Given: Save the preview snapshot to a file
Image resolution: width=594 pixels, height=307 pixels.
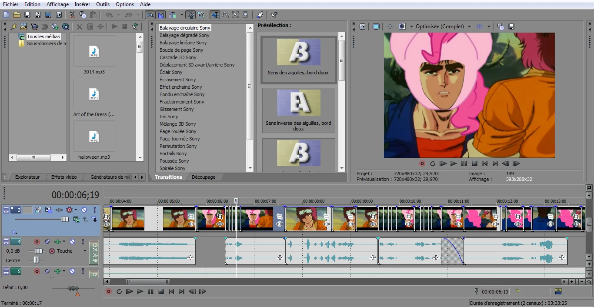Looking at the screenshot, I should click(511, 27).
